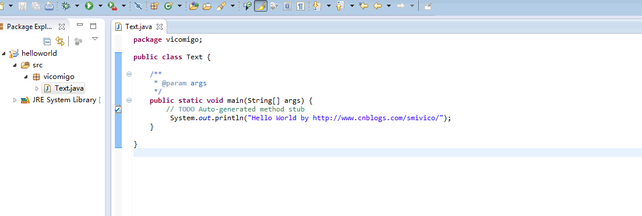Image resolution: width=642 pixels, height=216 pixels.
Task: Toggle Link with Editor in Package Explorer
Action: click(60, 41)
